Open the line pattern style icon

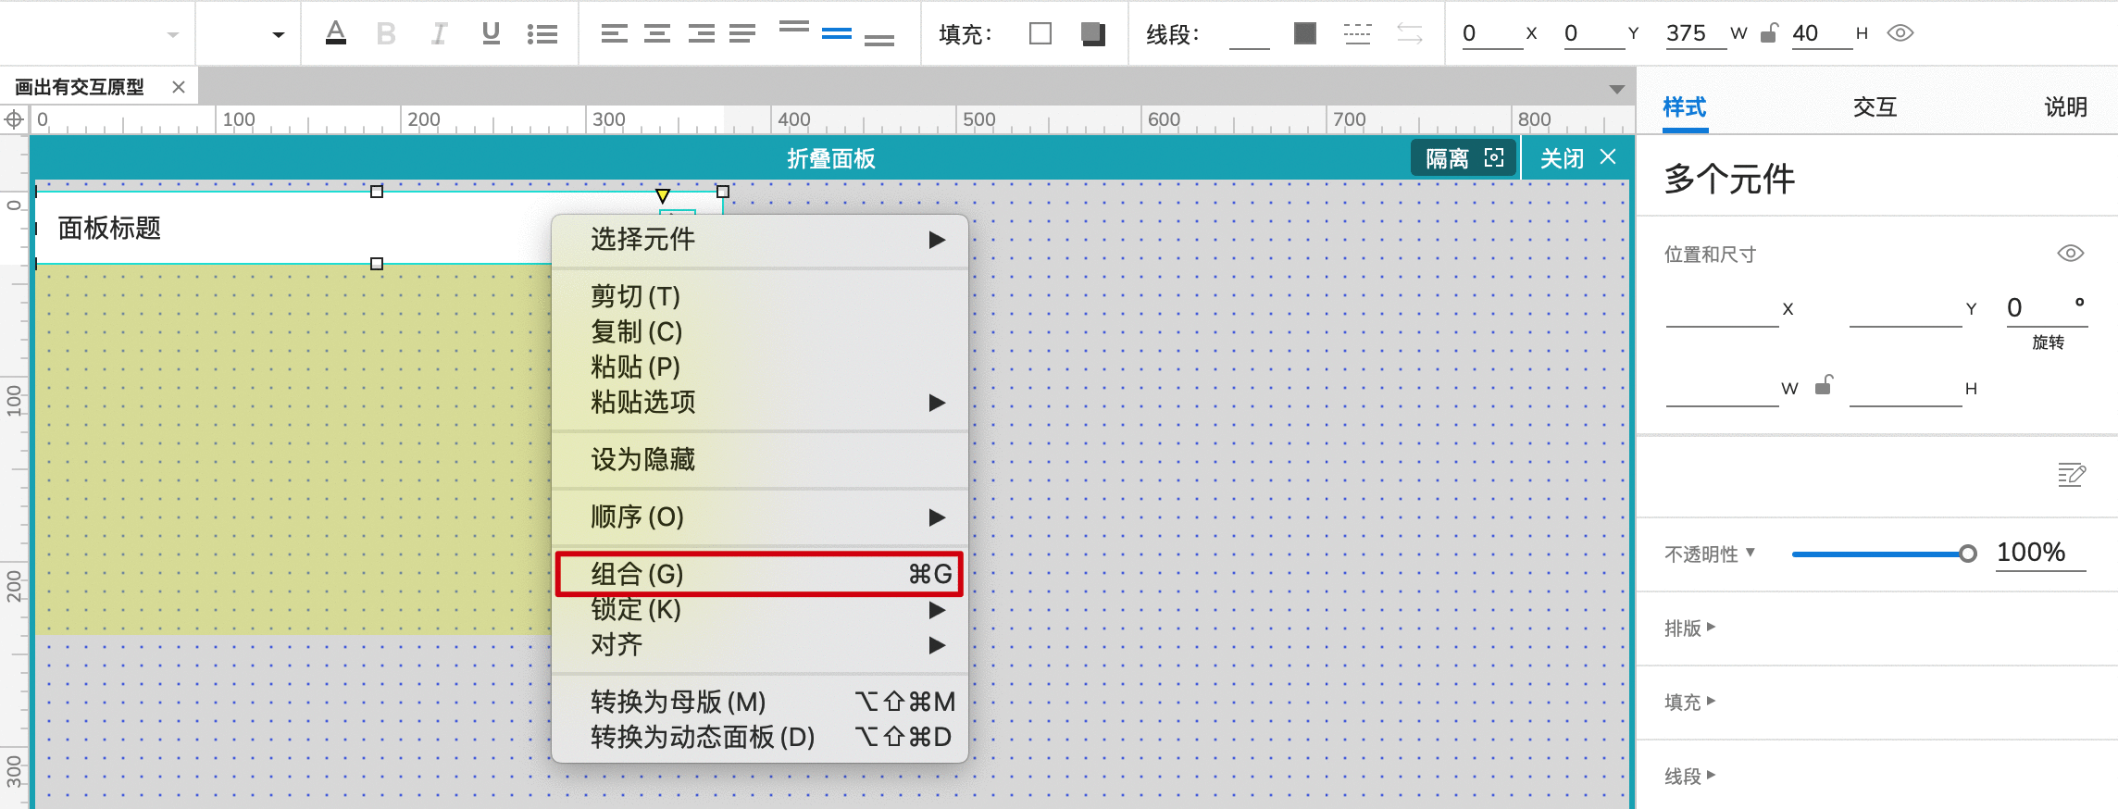[x=1357, y=33]
